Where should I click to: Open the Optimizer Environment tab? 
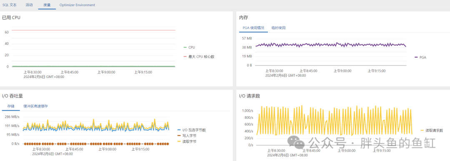(77, 5)
